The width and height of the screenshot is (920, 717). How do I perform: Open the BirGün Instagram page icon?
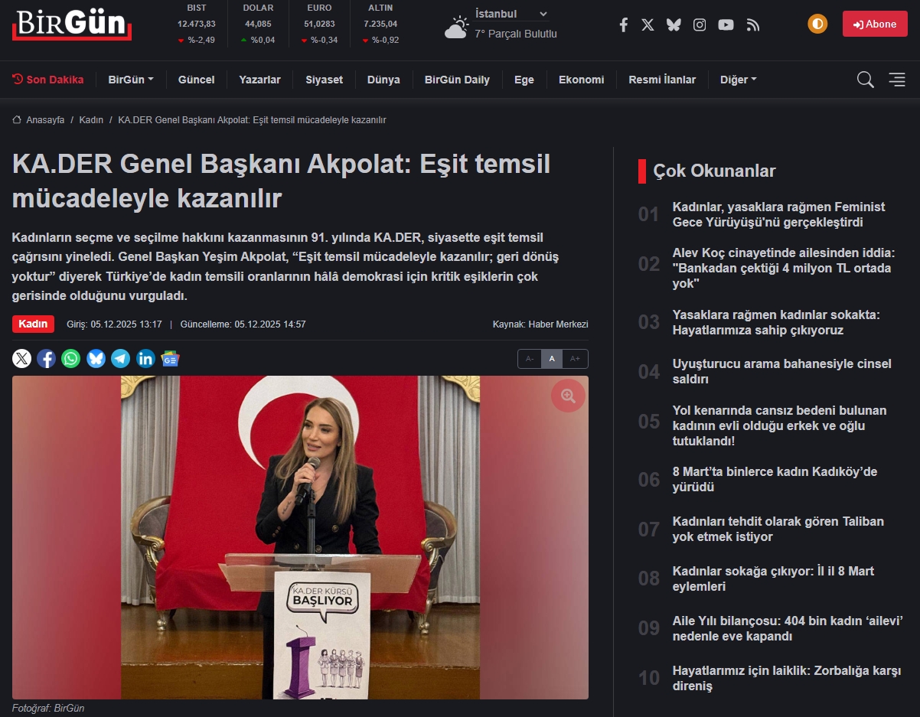(700, 24)
